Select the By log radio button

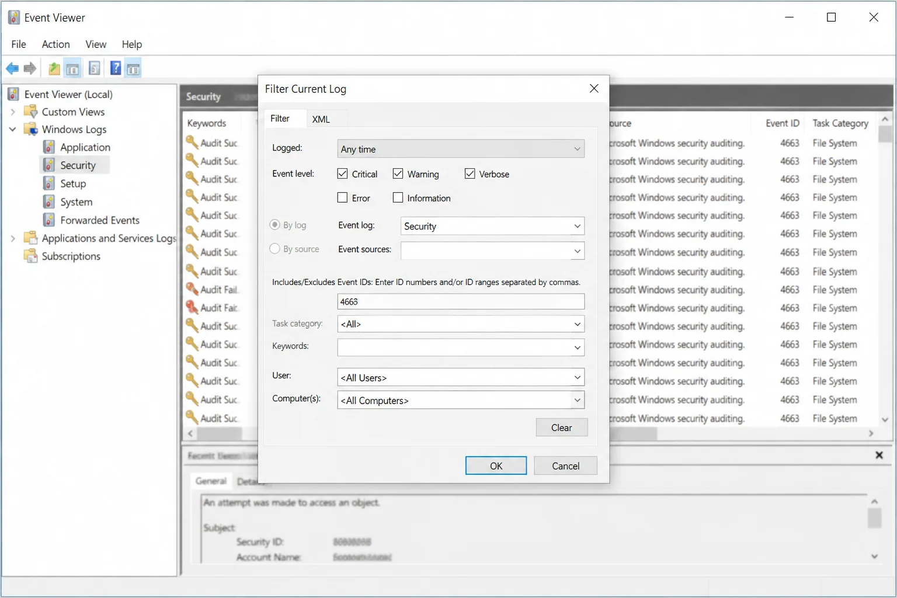(x=274, y=225)
